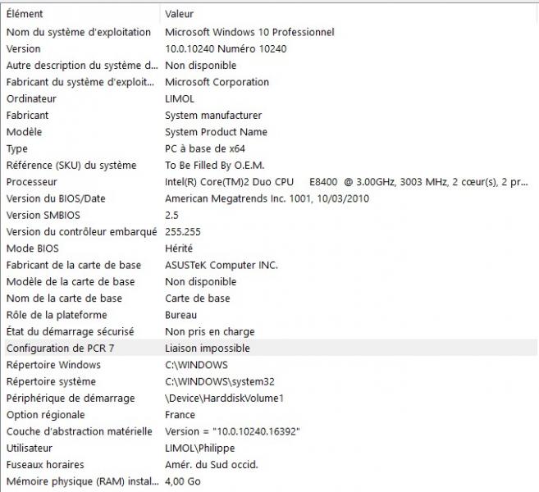Select the "Mode BIOS" row label
The image size is (539, 492).
(x=33, y=248)
